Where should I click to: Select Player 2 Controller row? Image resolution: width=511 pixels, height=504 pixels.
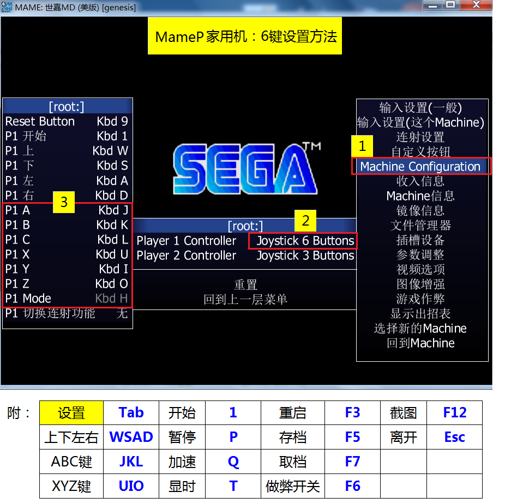pos(245,256)
